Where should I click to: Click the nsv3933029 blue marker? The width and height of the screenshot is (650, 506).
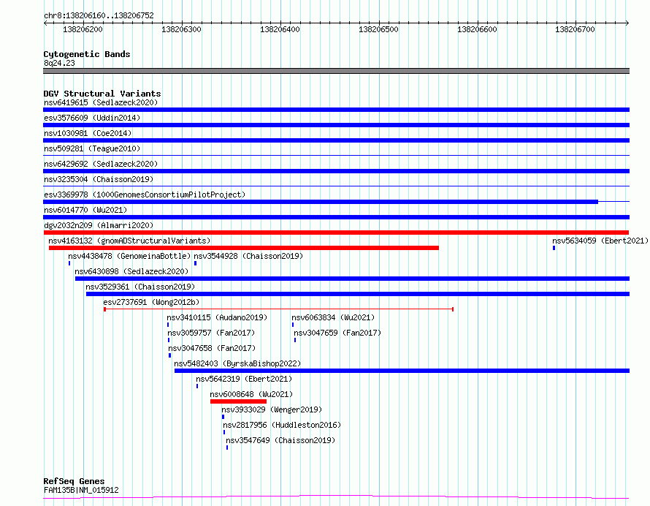pyautogui.click(x=223, y=417)
